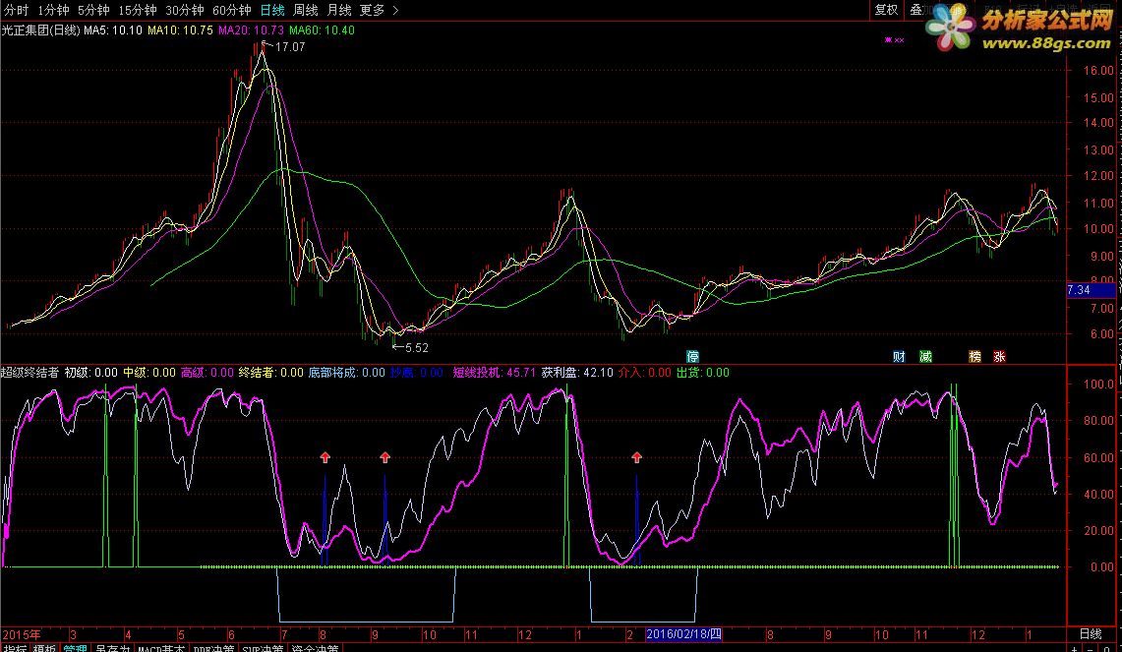Select the 资金决策 indicator tab
This screenshot has height=652, width=1122.
tap(315, 648)
